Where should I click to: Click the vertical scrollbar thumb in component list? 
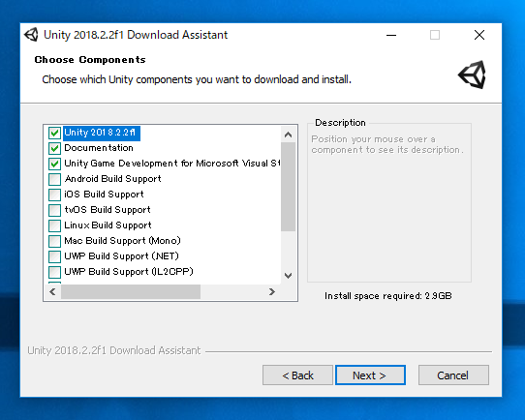pyautogui.click(x=288, y=187)
